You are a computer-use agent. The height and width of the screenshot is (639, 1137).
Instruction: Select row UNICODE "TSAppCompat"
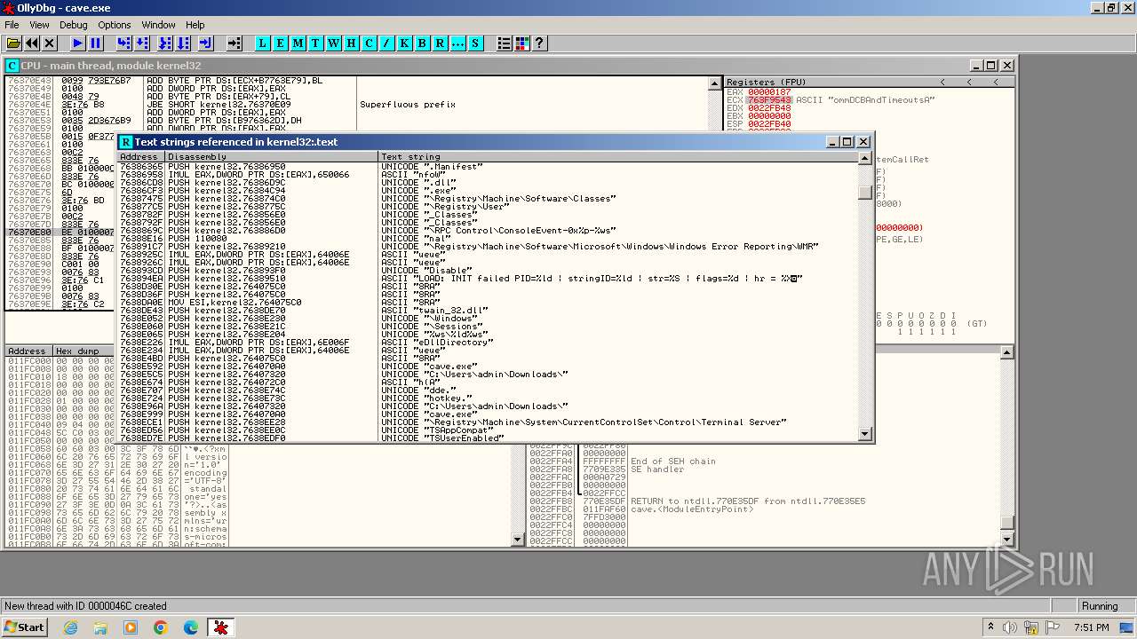[489, 430]
